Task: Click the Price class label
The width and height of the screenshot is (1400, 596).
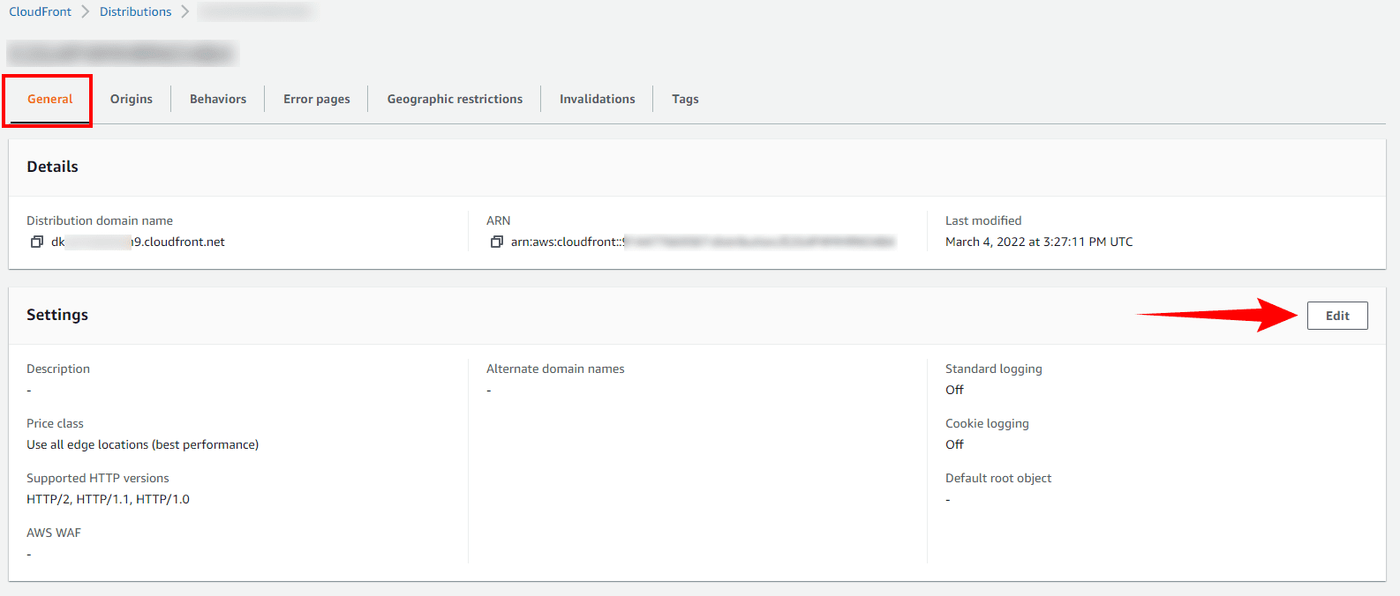Action: pos(55,423)
